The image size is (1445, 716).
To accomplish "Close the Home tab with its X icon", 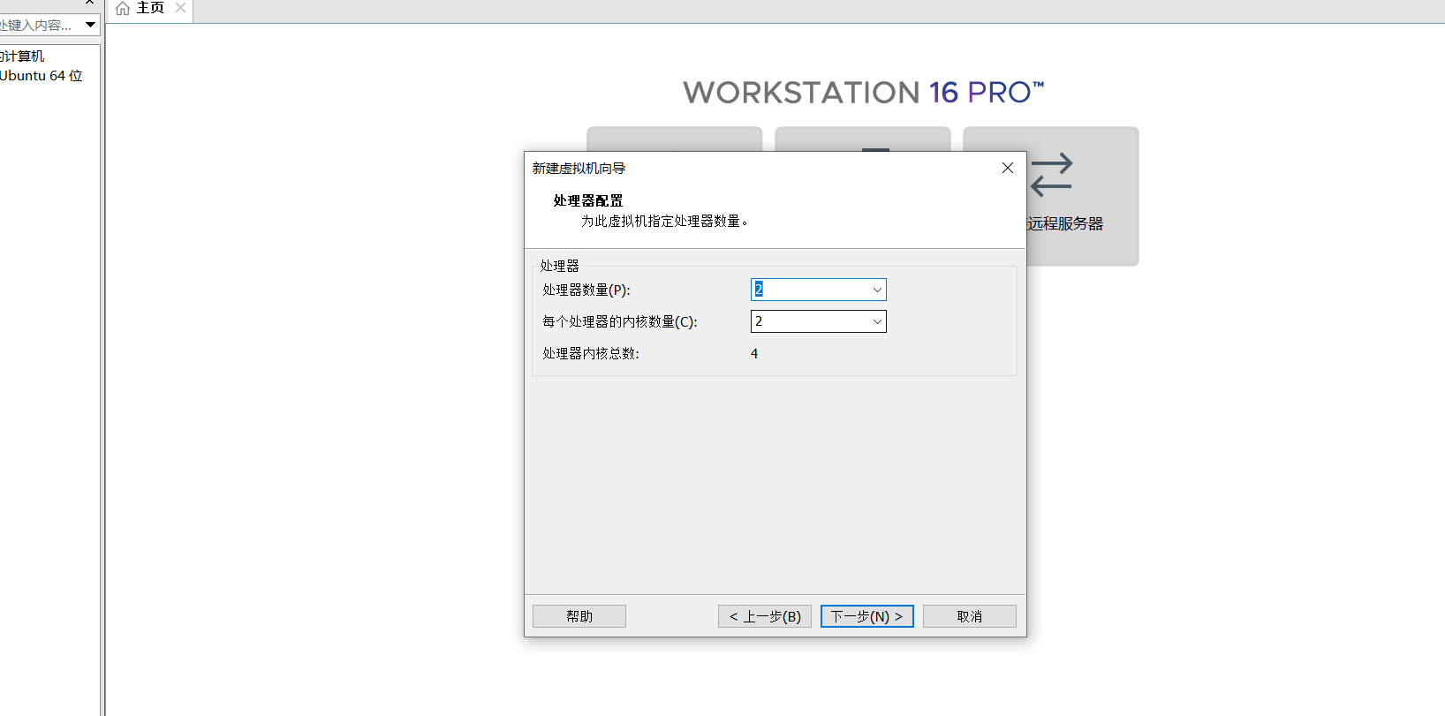I will pos(181,8).
